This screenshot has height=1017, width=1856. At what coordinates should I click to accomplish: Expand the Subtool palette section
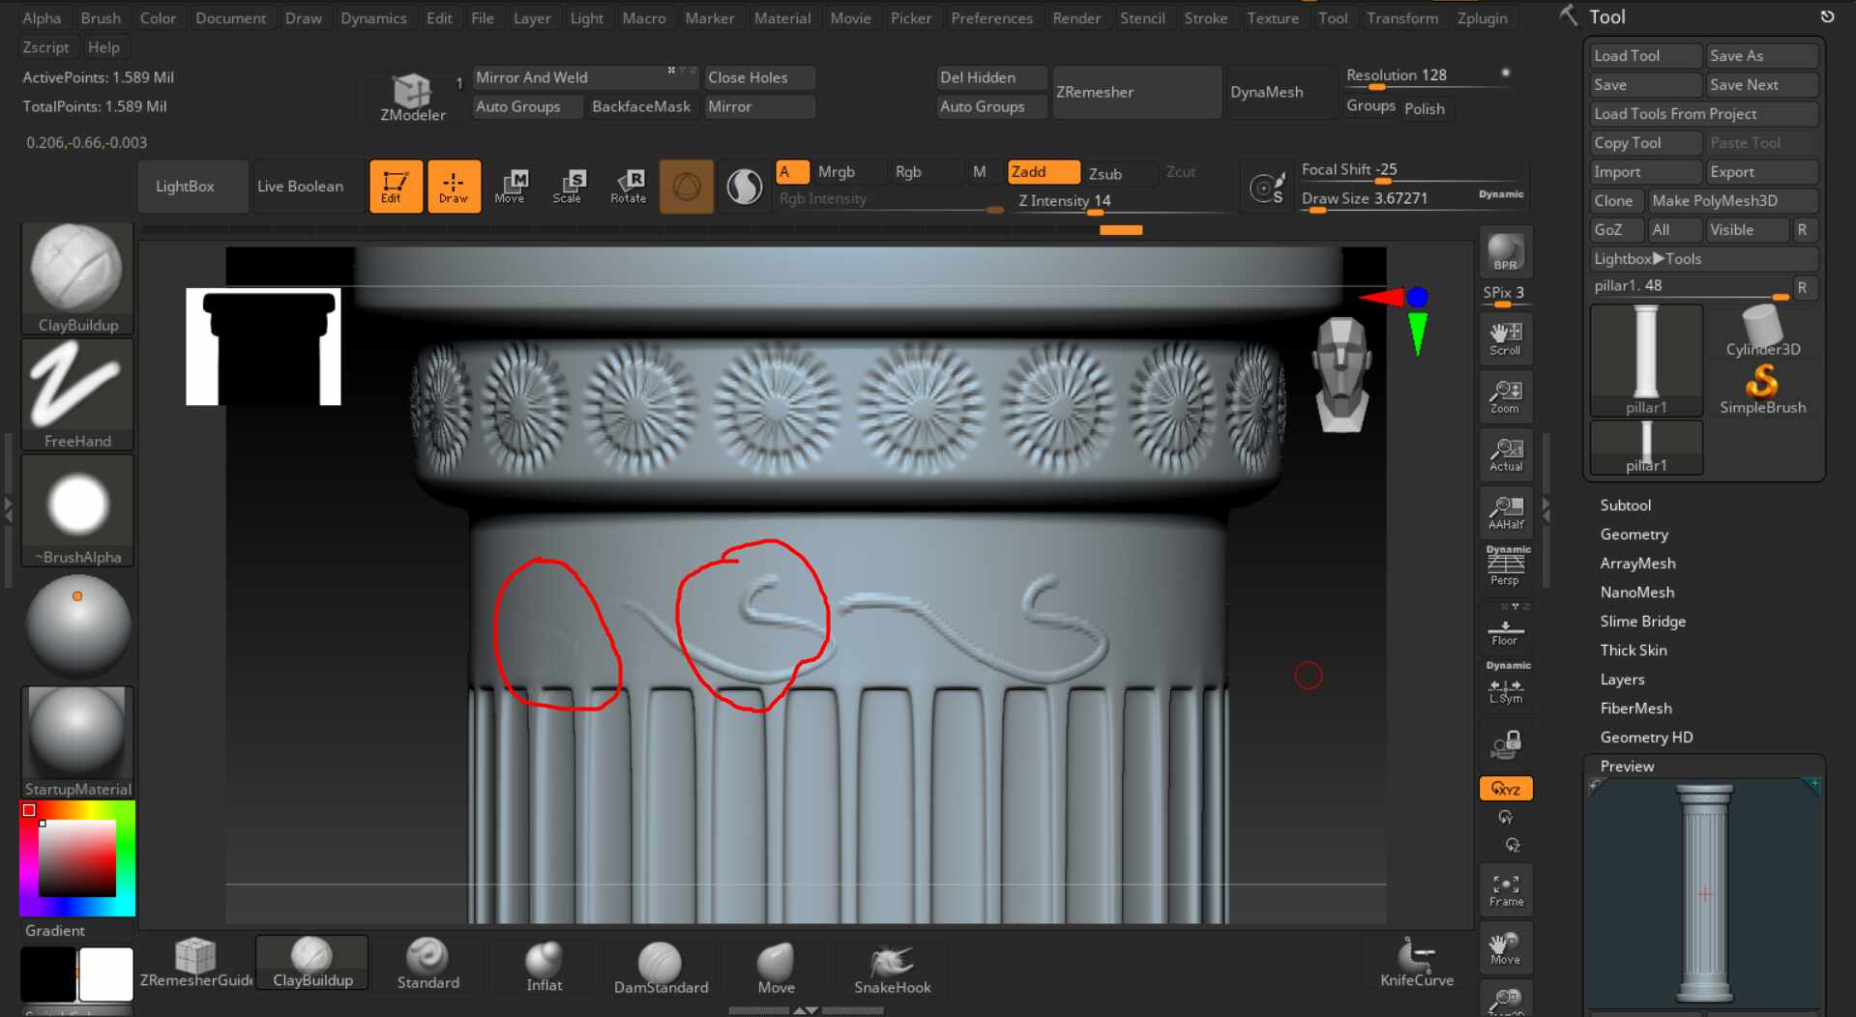click(1625, 506)
